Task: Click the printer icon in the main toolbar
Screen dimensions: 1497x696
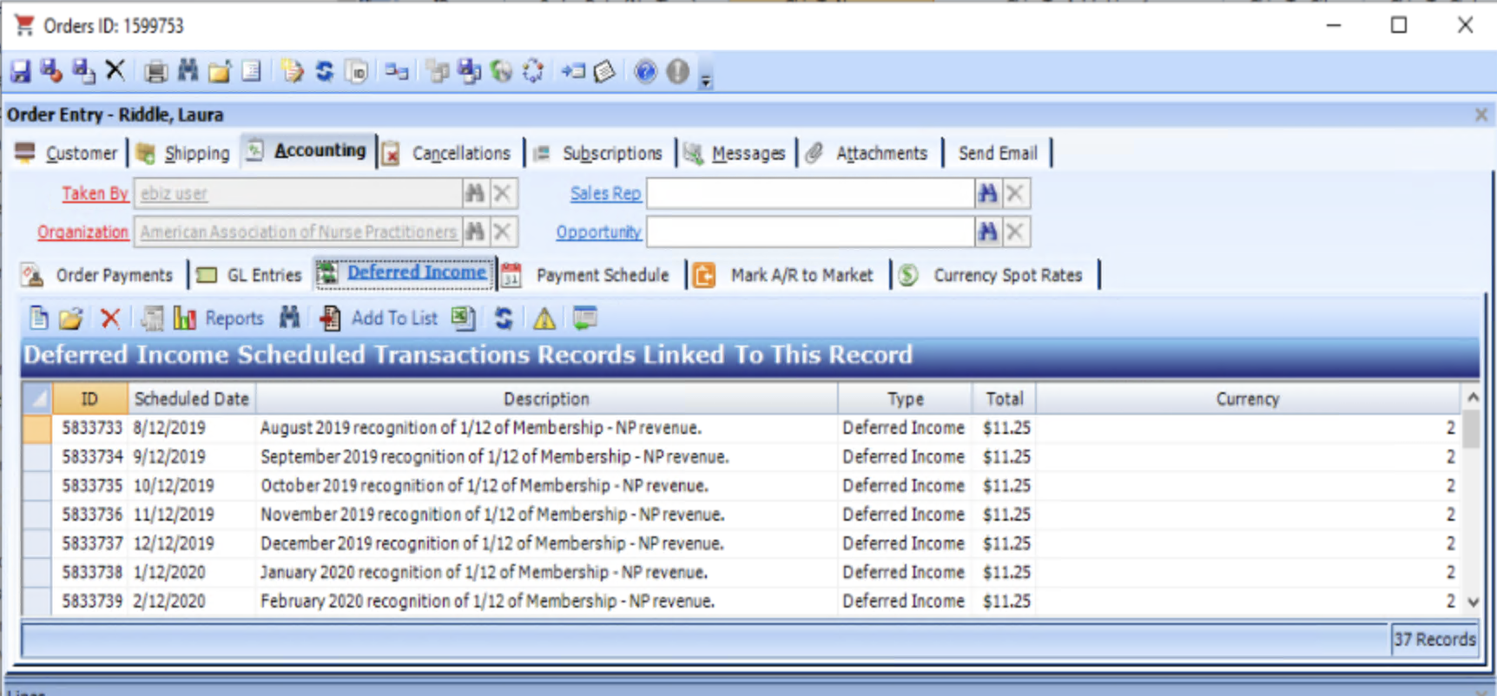Action: 156,71
